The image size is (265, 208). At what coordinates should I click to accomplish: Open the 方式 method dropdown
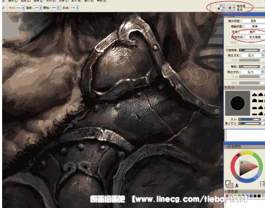coord(252,32)
